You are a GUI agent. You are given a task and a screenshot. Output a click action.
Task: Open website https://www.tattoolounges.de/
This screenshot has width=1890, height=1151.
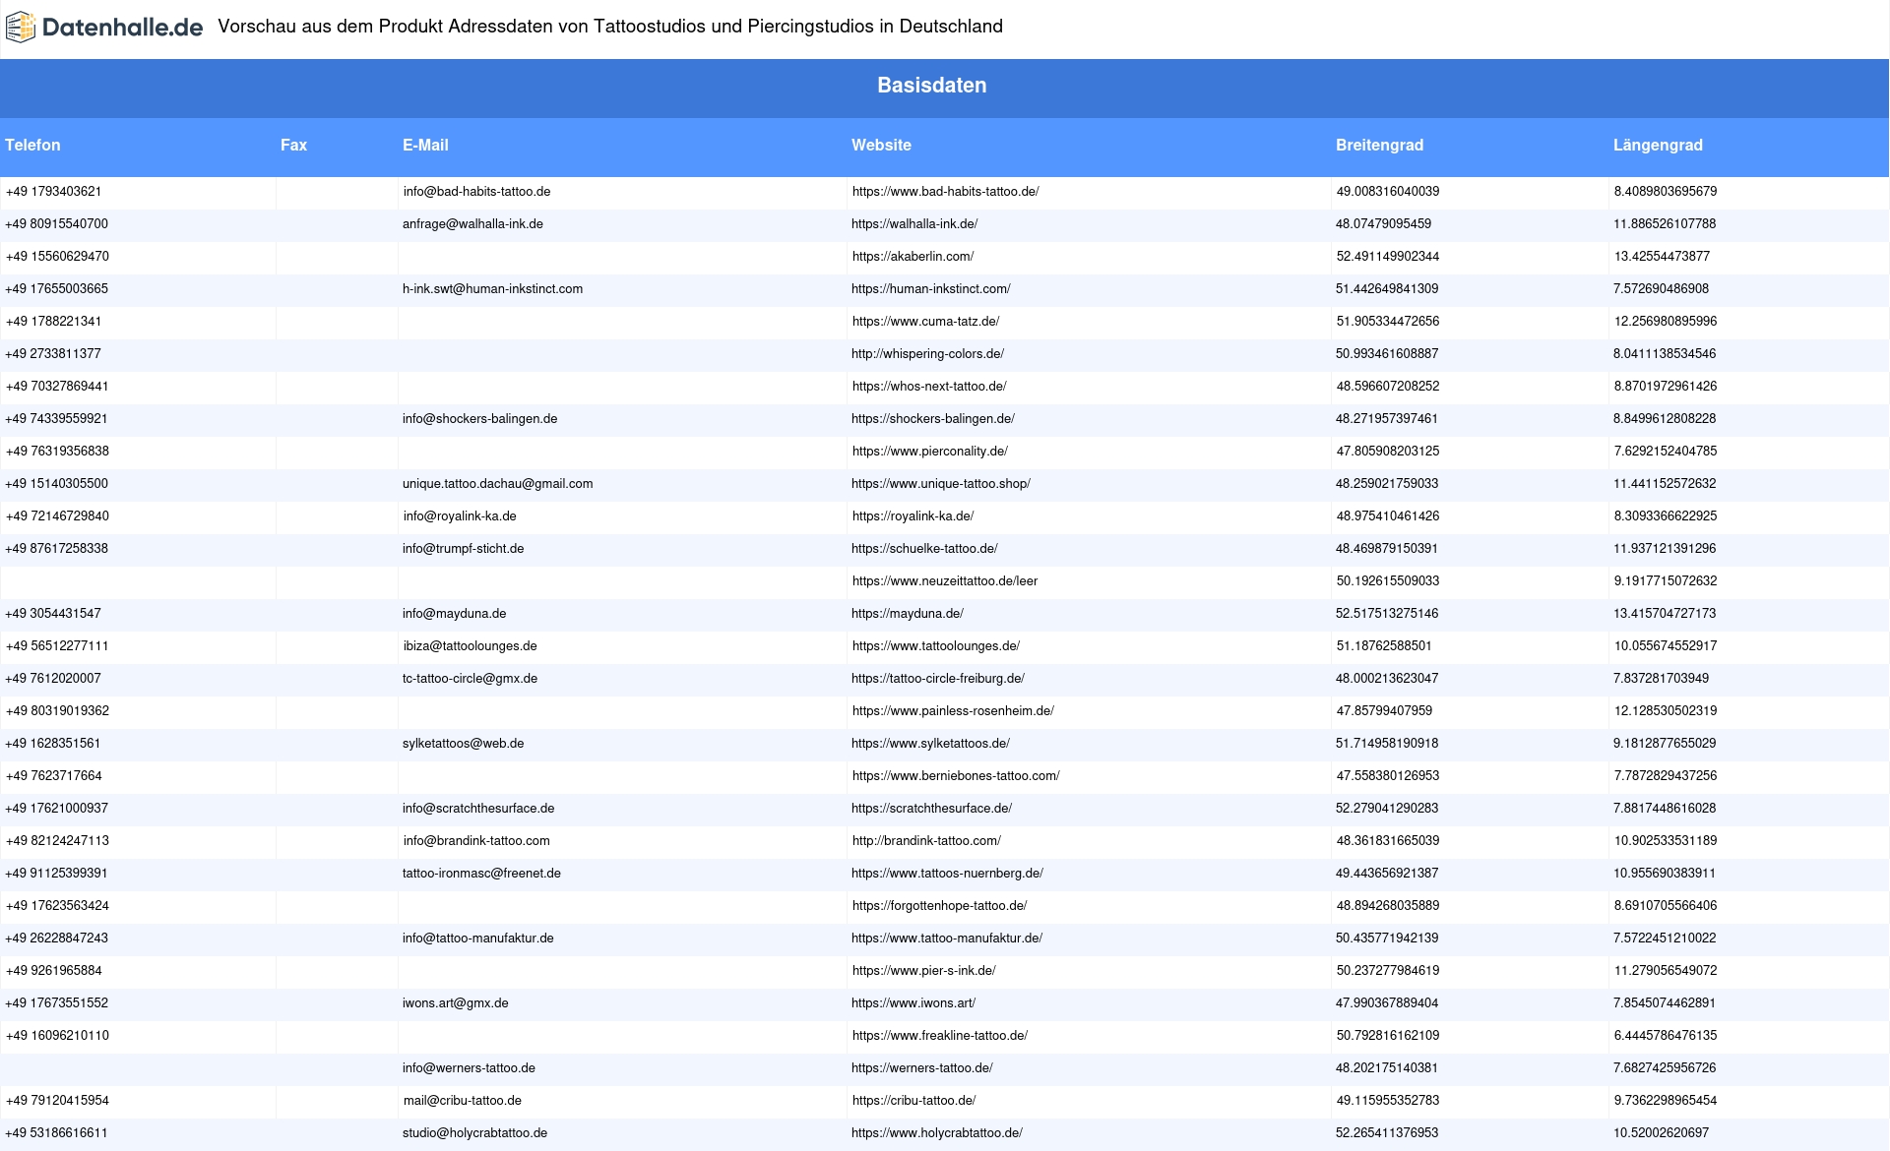coord(935,646)
